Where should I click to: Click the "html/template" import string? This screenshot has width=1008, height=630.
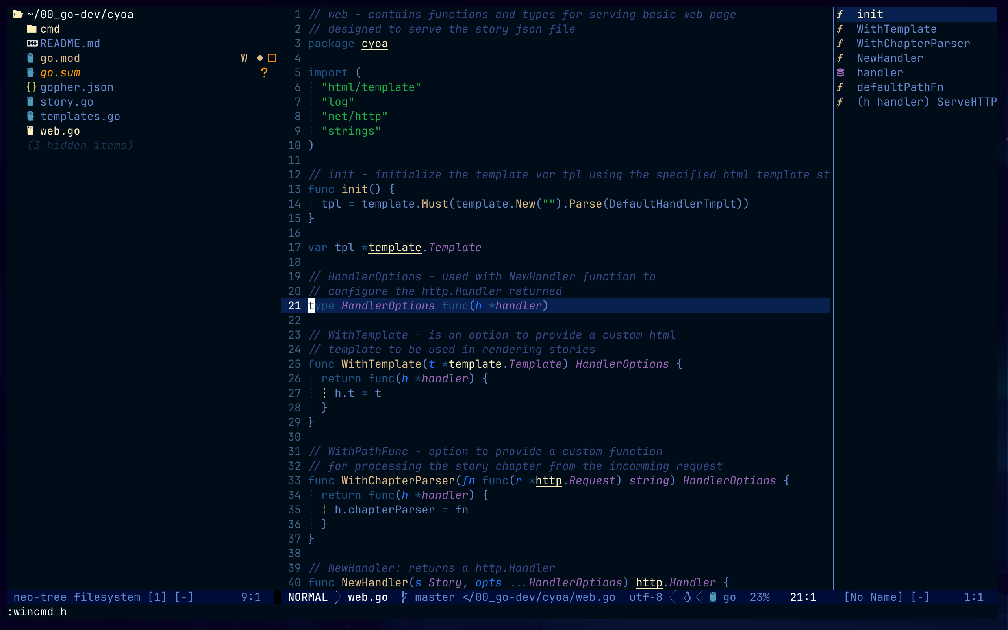click(371, 87)
